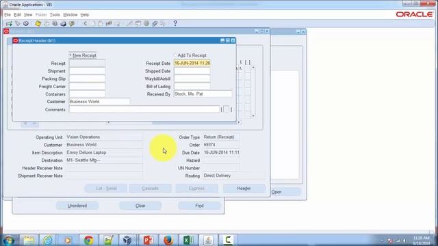Open the View menu

[28, 15]
